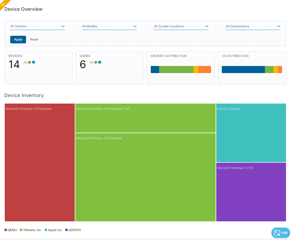Click the green trend arrow beside DEVICES 0%

[x=29, y=62]
